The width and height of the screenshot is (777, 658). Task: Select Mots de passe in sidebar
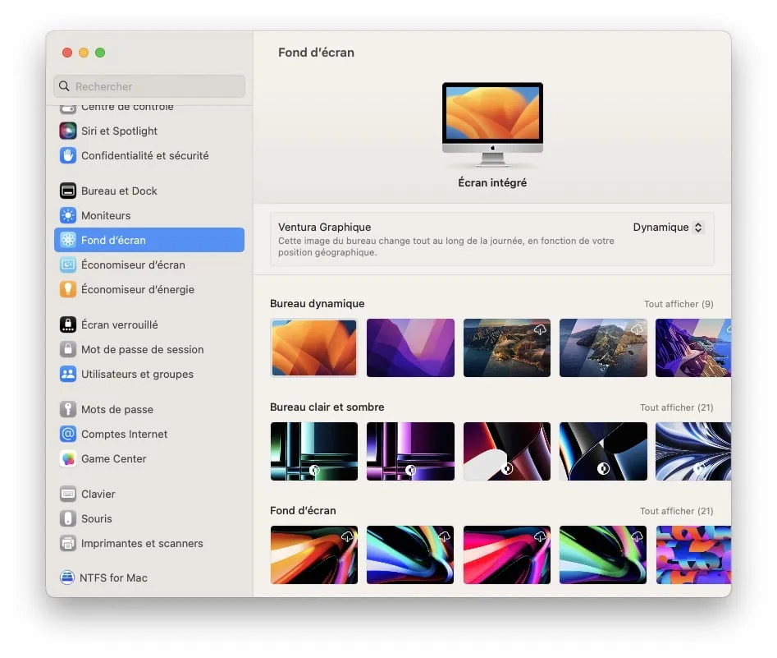117,410
